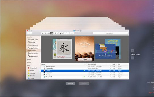Switch Finder to column view
This screenshot has height=97, width=154.
click(x=49, y=33)
